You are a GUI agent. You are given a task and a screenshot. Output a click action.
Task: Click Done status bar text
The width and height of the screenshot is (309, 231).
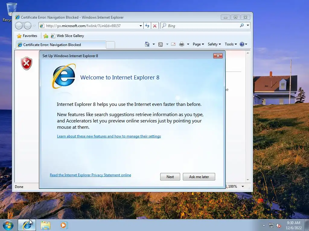coord(19,187)
